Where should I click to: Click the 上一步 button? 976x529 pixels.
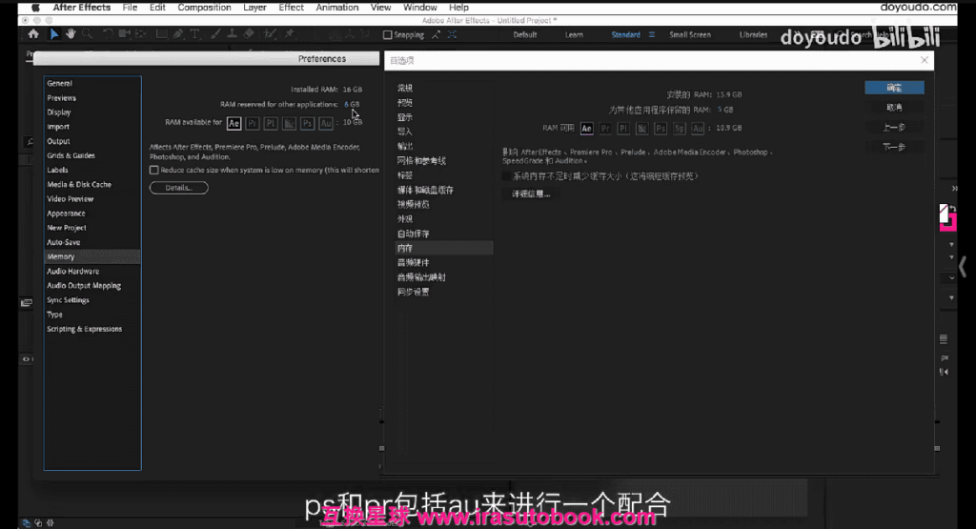pos(894,128)
